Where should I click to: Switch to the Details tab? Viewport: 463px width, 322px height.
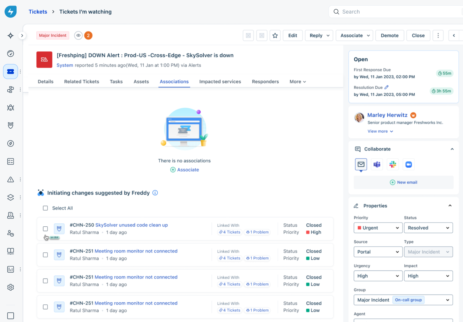click(x=46, y=82)
